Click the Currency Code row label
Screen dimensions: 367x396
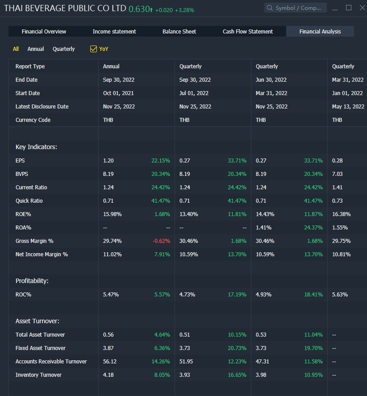pos(33,120)
